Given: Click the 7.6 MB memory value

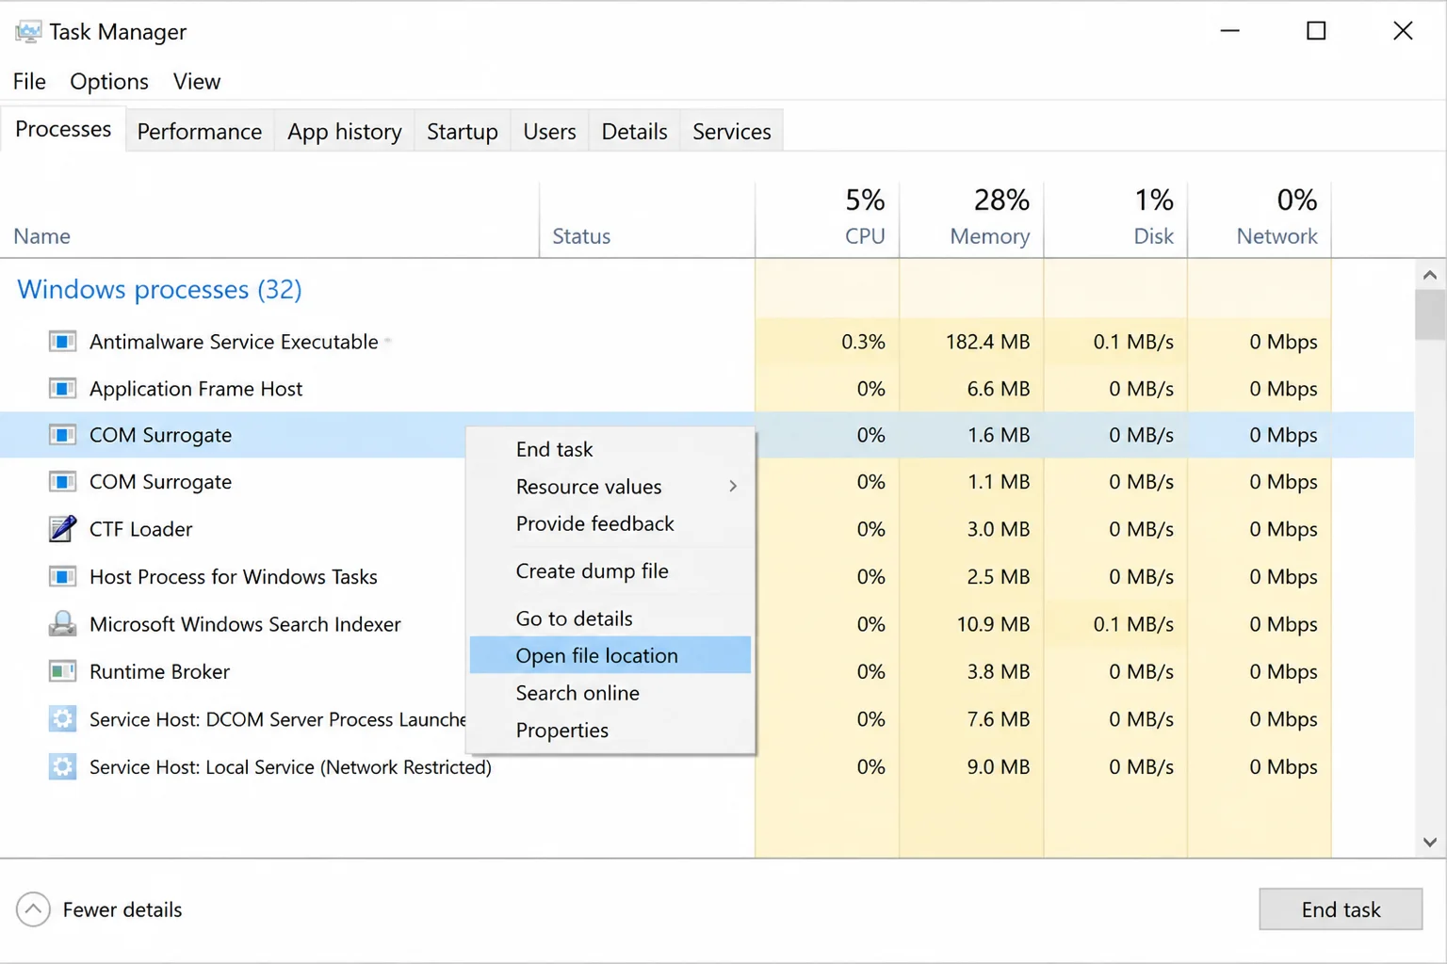Looking at the screenshot, I should pyautogui.click(x=999, y=719).
